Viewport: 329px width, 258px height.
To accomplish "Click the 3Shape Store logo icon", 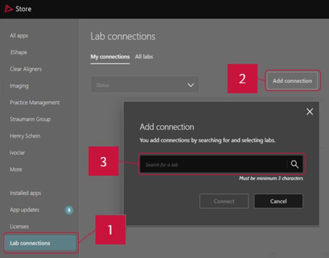I will pyautogui.click(x=8, y=8).
